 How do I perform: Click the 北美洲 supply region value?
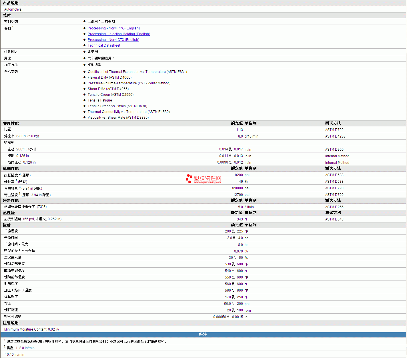(93, 52)
